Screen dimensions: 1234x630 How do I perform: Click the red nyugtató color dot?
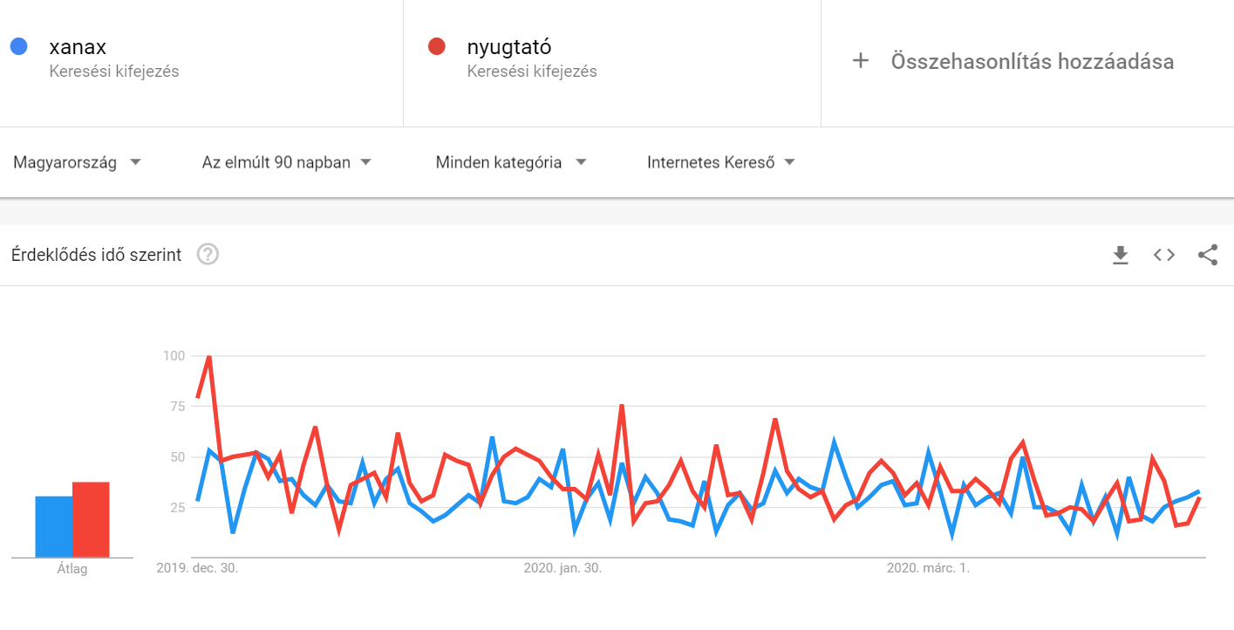pos(438,46)
